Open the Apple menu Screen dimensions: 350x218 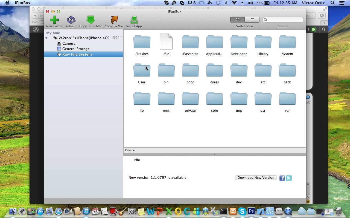click(x=7, y=3)
